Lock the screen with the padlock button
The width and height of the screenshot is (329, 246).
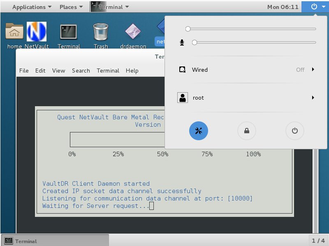(x=246, y=131)
